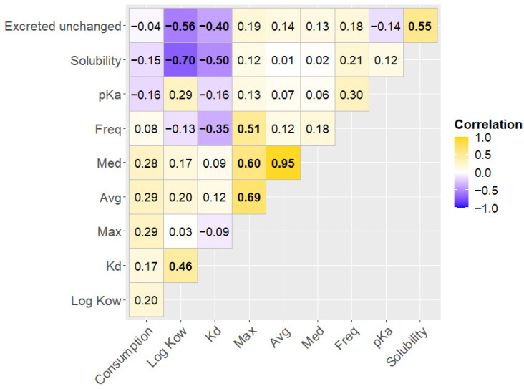Click the 0.95 Avg-Med correlation cell
Screen dimensions: 524x389
(x=283, y=163)
